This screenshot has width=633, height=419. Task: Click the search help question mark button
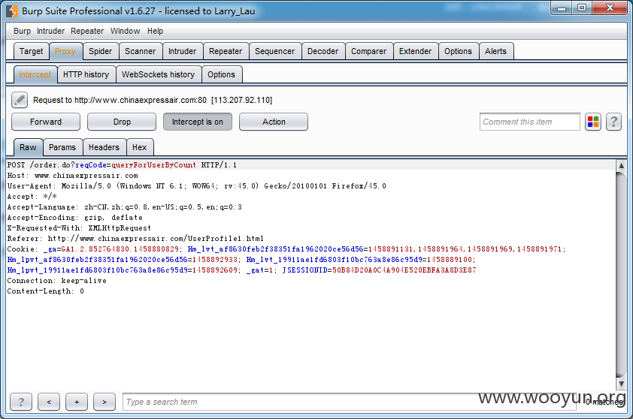tap(21, 402)
